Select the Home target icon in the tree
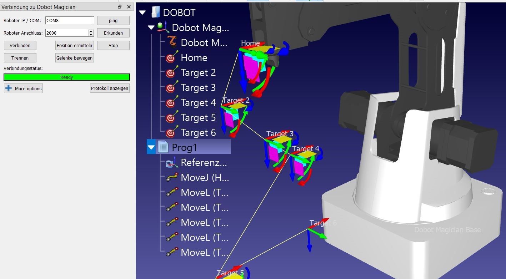The height and width of the screenshot is (279, 506). 172,57
